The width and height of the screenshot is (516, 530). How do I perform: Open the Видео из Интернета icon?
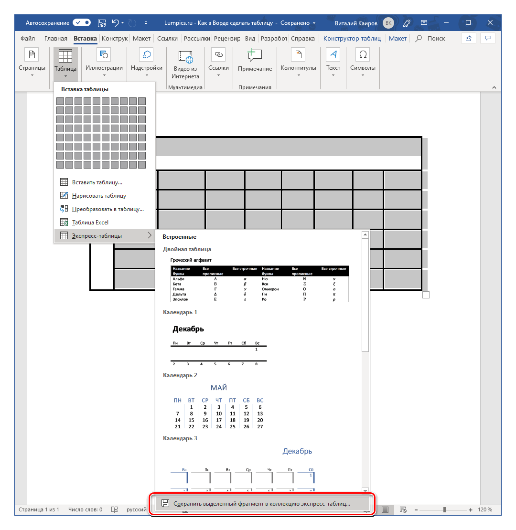[185, 57]
